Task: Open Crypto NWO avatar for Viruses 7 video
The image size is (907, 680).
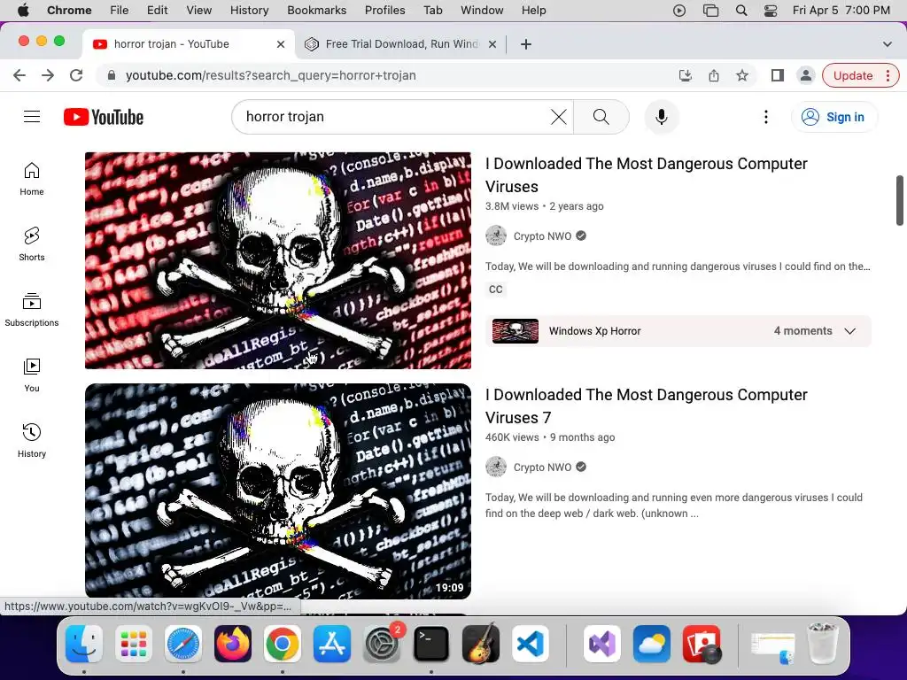Action: [496, 467]
